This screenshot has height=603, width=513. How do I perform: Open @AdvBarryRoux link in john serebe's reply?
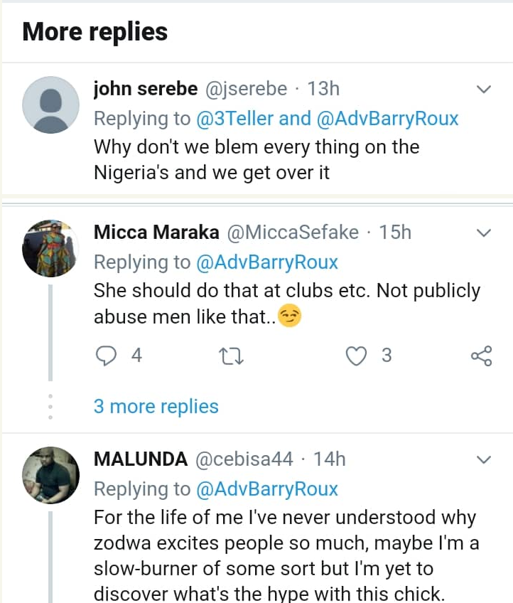click(x=387, y=118)
